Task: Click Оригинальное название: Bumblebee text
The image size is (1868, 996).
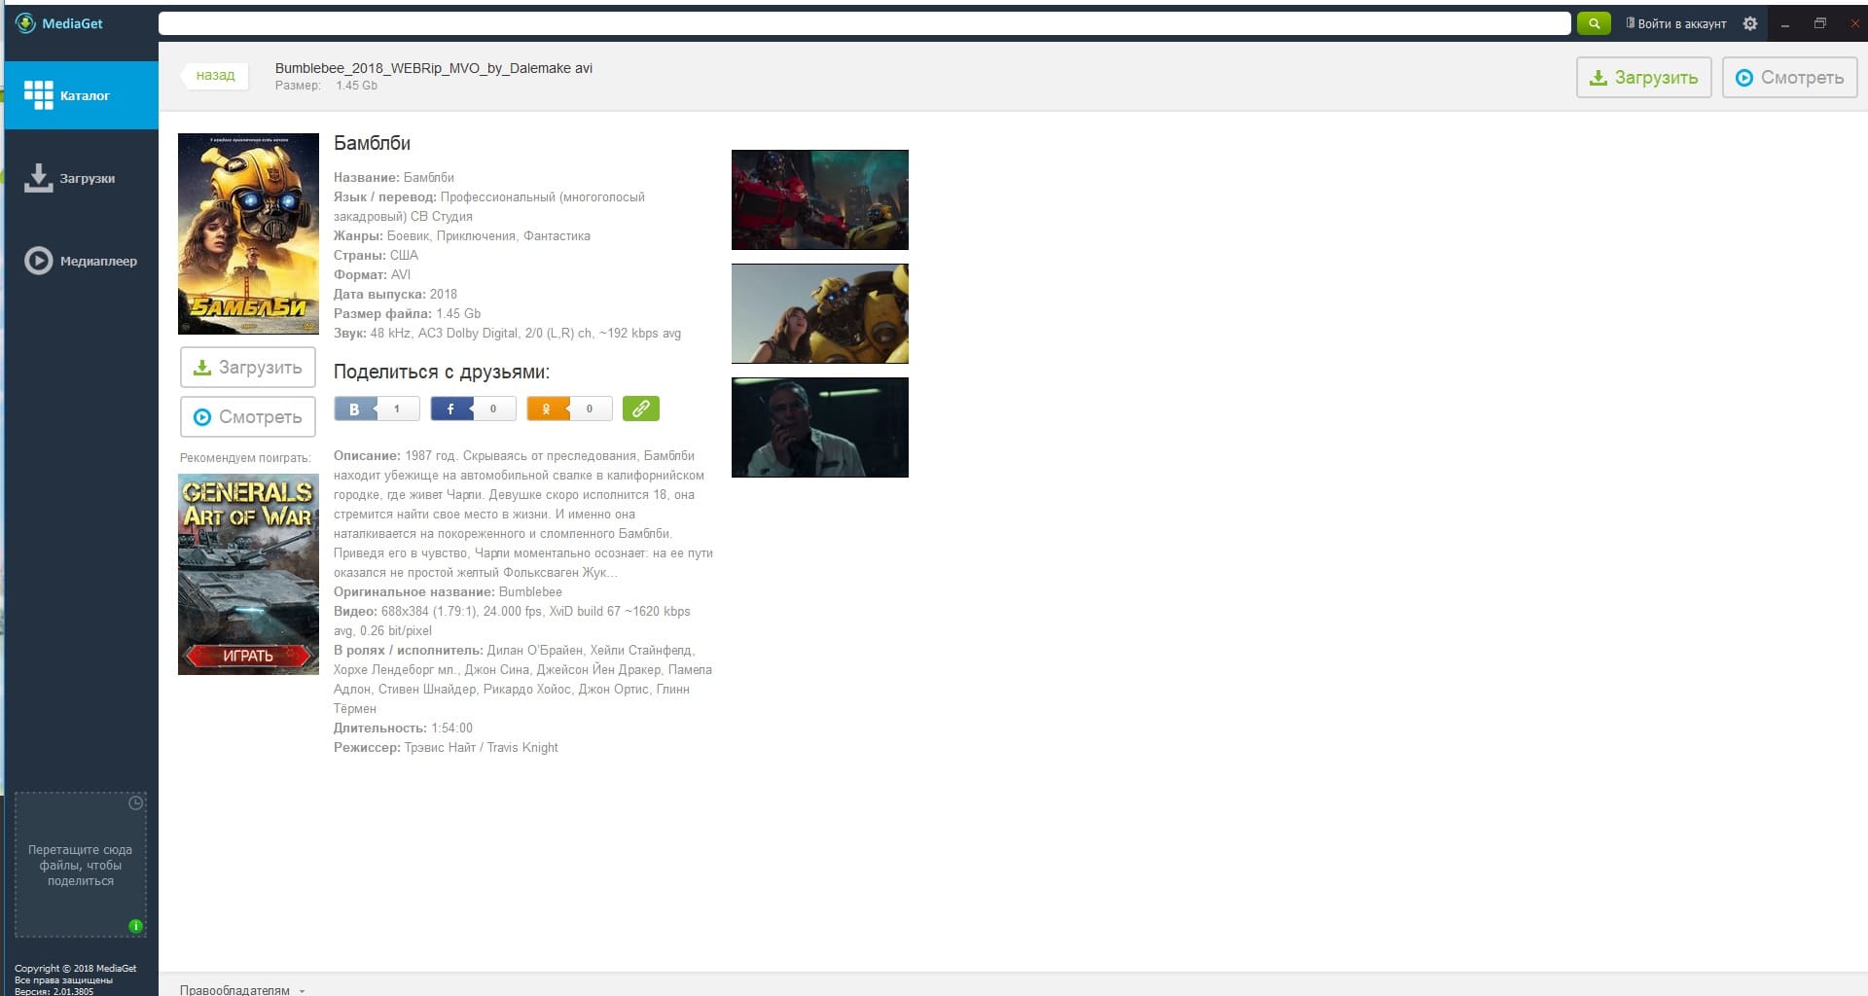Action: pyautogui.click(x=448, y=591)
